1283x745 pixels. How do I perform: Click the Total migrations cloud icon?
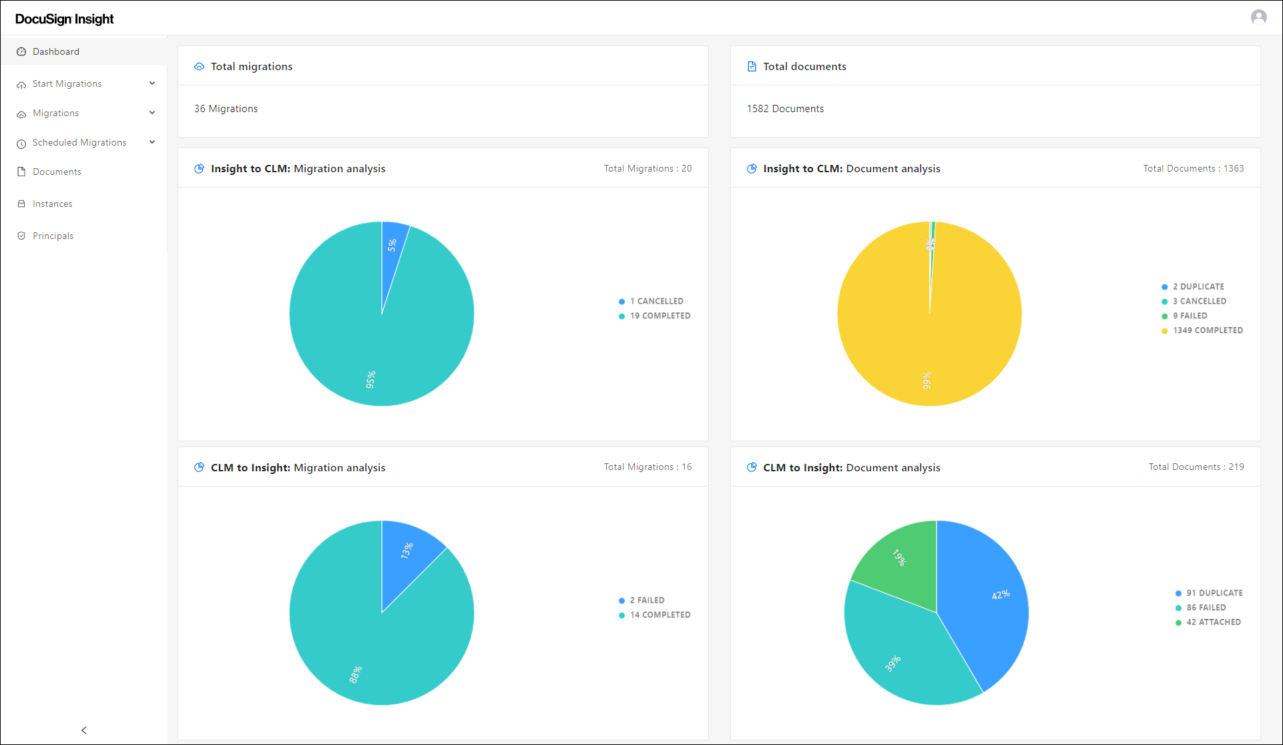199,66
